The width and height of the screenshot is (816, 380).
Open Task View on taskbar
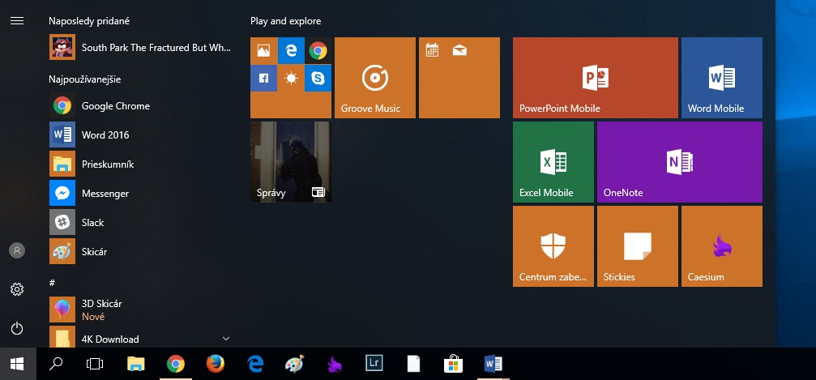pyautogui.click(x=95, y=364)
